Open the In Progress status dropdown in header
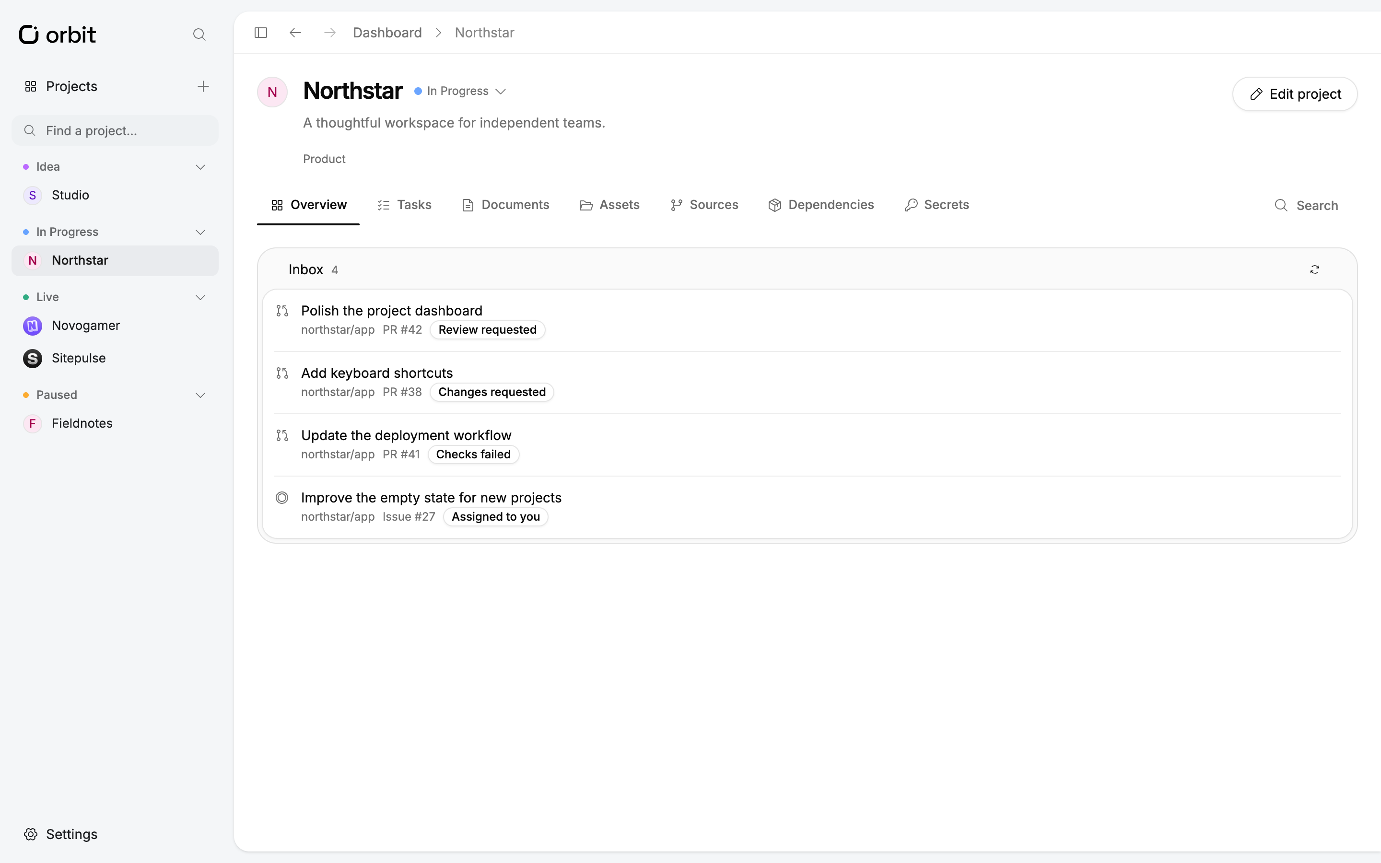The height and width of the screenshot is (863, 1381). 460,91
